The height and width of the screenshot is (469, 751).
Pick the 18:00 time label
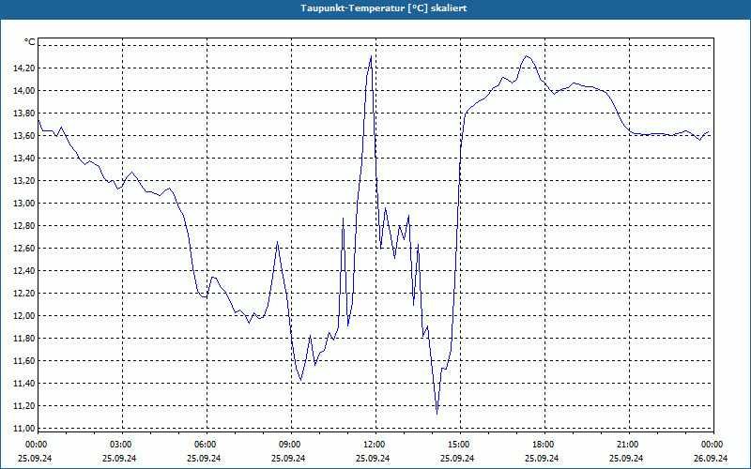[x=544, y=445]
